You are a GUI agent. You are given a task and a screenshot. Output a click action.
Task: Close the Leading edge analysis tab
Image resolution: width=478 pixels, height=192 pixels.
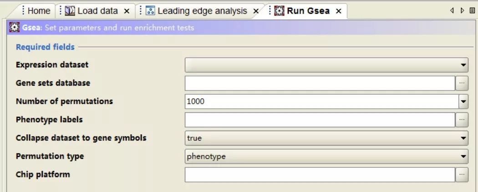(x=256, y=11)
